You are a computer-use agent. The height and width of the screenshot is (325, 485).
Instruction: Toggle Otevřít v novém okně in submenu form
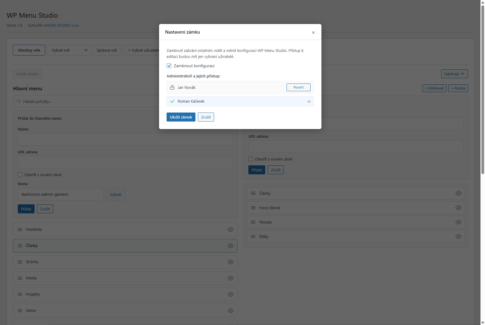251,159
